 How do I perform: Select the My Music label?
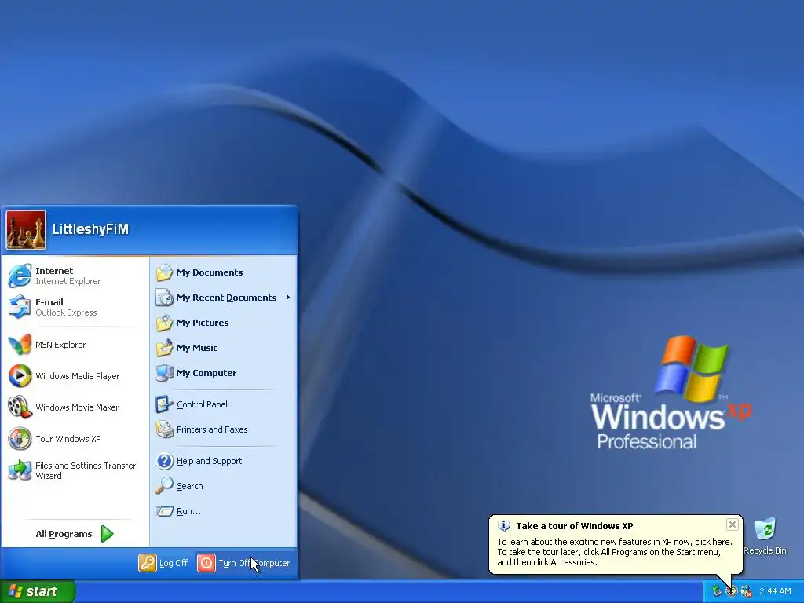click(x=197, y=348)
